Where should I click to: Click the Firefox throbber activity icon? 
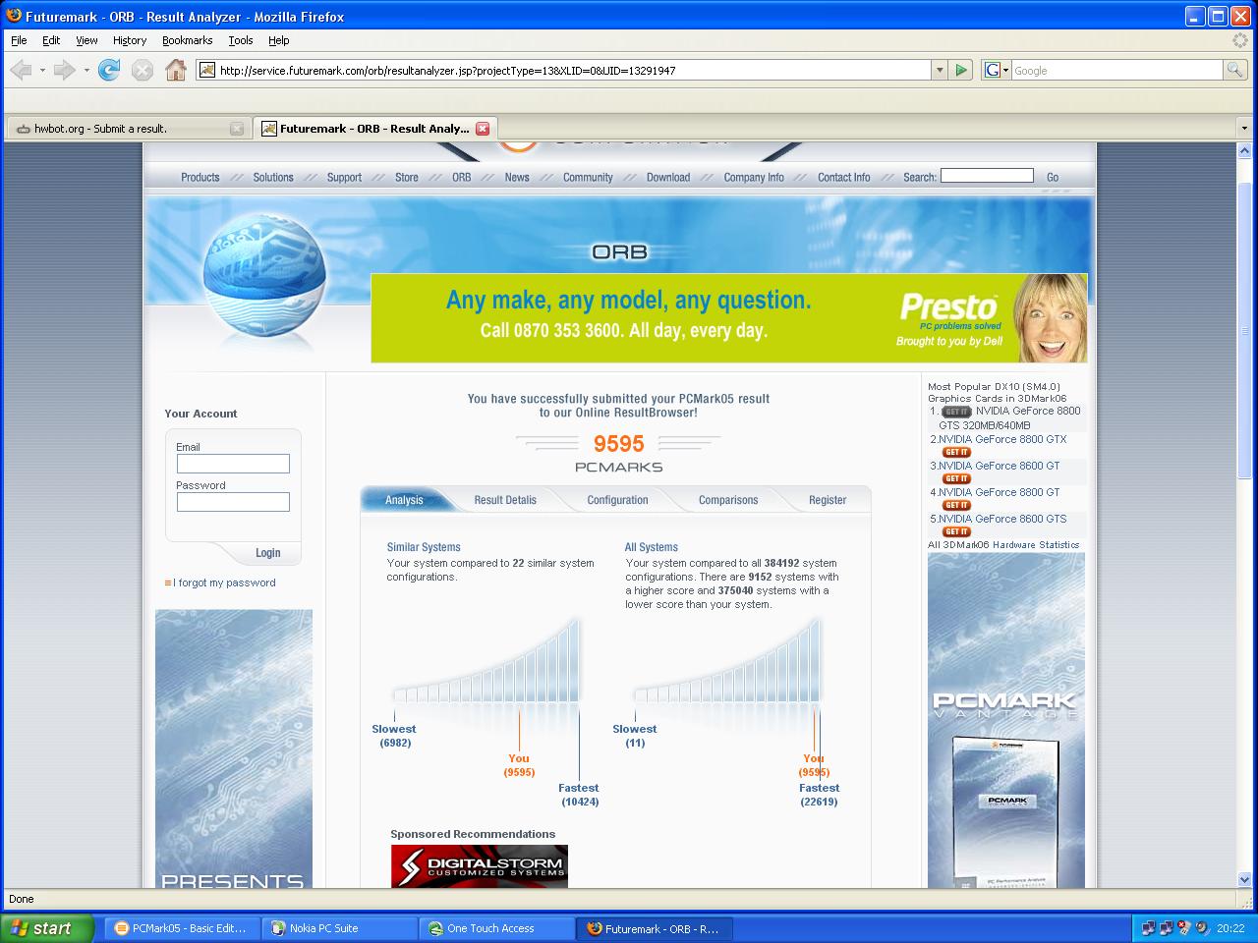tap(1241, 40)
